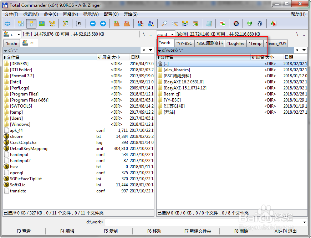Click the Alt+F4 退出 button
The height and width of the screenshot is (238, 311).
[x=286, y=231]
